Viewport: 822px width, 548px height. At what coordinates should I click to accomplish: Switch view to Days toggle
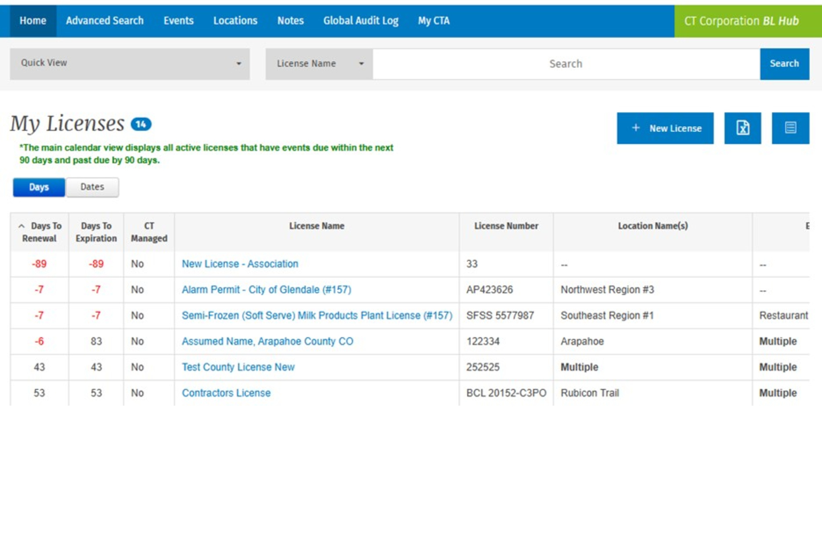pyautogui.click(x=39, y=187)
